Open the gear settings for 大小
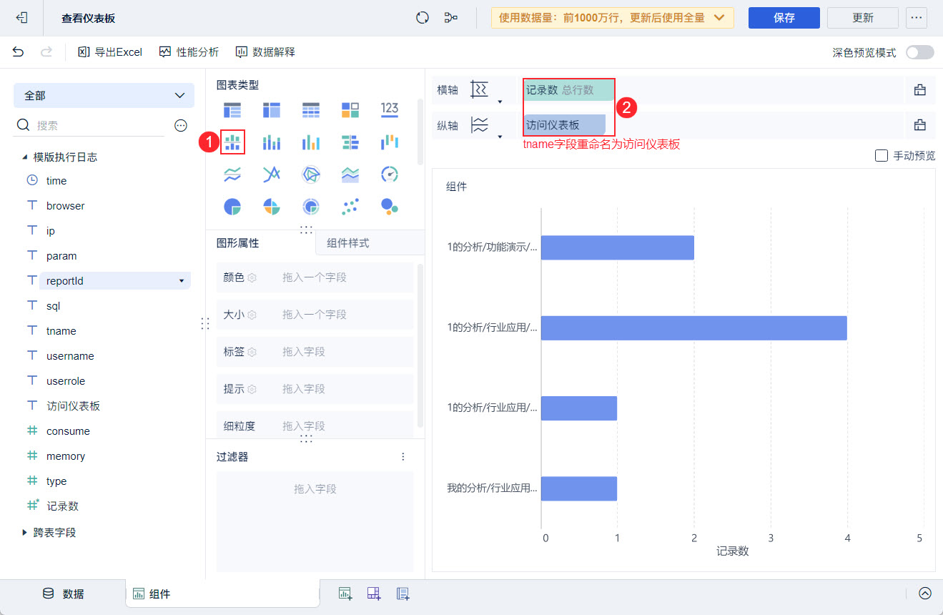 coord(252,315)
